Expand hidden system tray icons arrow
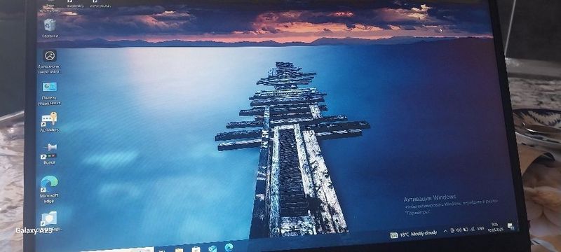561x252 pixels. [445, 231]
